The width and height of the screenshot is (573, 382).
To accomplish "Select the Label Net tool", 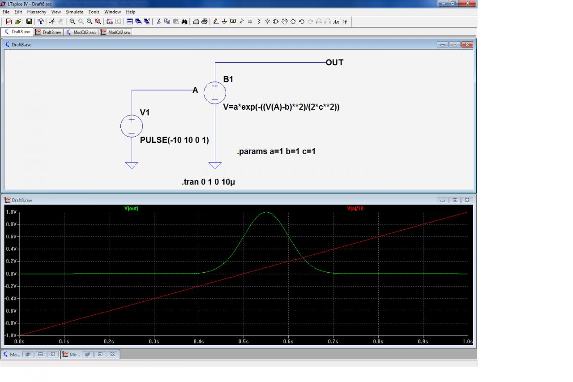I will [x=233, y=21].
